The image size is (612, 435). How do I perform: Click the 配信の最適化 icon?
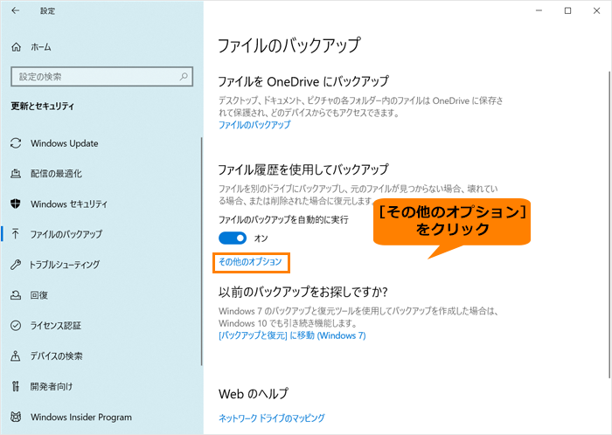(16, 174)
